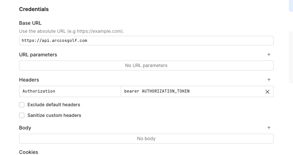Add a new header with plus icon
This screenshot has width=293, height=155.
coord(269,80)
